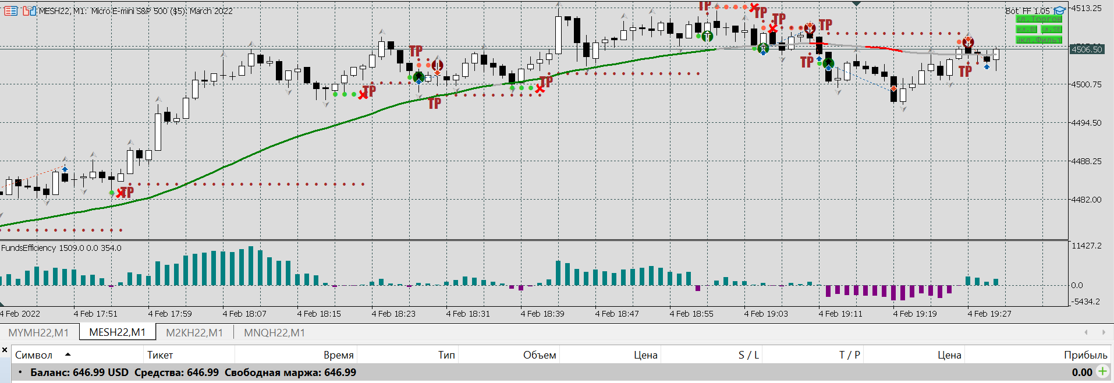Viewport: 1114px width, 383px height.
Task: Click the Expert Advisor graduation cap icon
Action: point(1059,10)
